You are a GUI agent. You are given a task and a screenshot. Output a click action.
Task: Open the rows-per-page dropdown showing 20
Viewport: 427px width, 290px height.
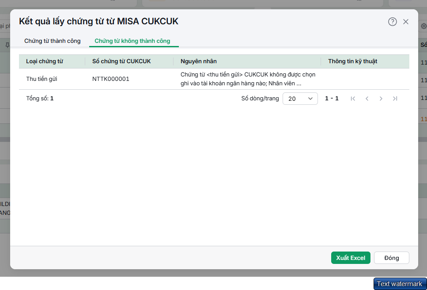point(300,99)
